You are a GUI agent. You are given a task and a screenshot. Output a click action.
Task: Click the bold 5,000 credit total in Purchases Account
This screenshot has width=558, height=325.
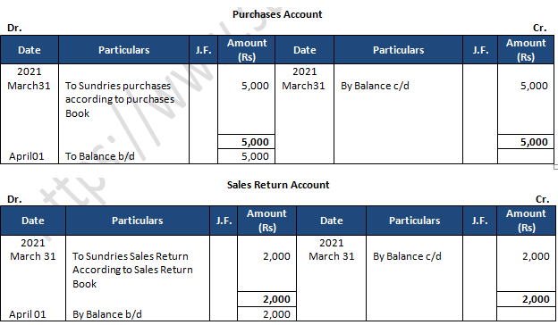534,142
